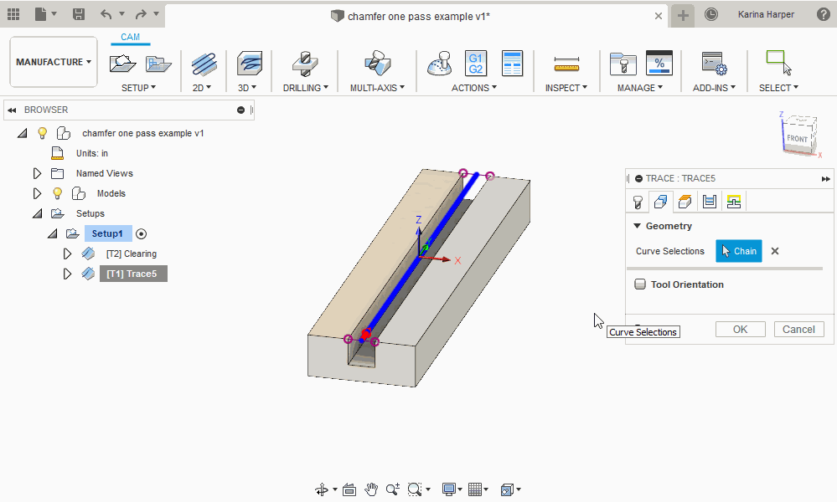Viewport: 837px width, 502px height.
Task: Click the Setup Sheet icon
Action: pos(512,64)
